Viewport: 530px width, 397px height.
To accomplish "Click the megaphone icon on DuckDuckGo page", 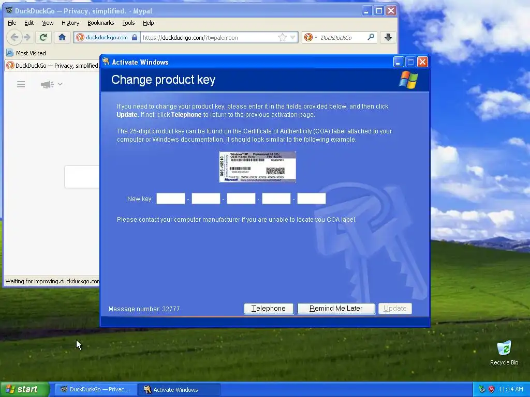I will tap(47, 84).
